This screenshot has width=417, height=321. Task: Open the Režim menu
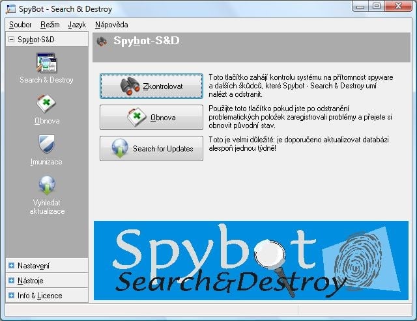coord(50,25)
